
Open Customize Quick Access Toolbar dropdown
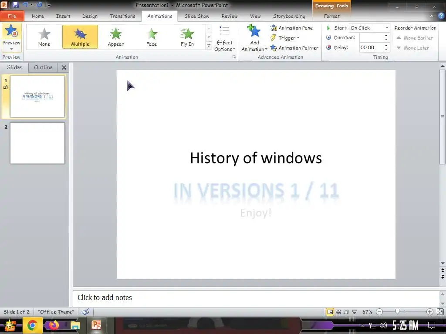(x=49, y=5)
